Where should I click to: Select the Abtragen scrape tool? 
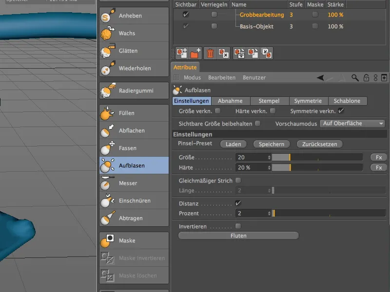pyautogui.click(x=134, y=218)
